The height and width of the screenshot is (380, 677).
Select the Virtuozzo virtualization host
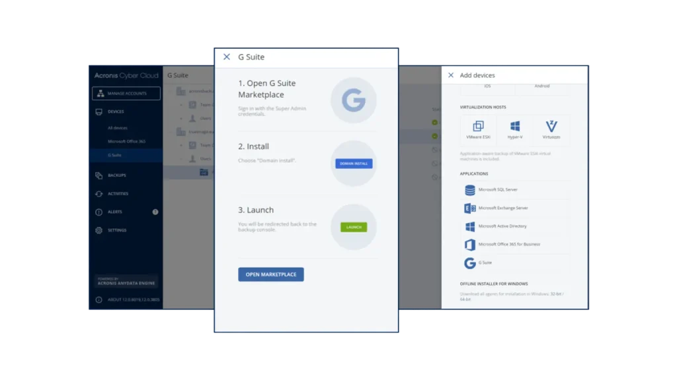coord(551,130)
